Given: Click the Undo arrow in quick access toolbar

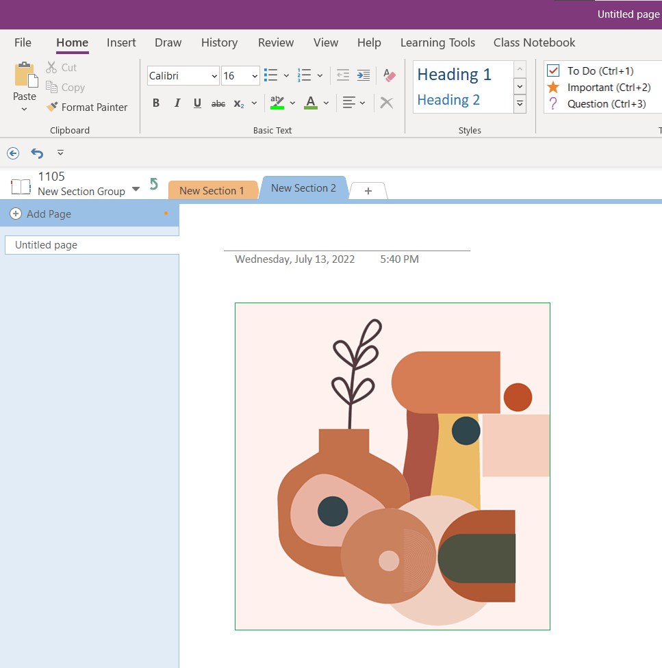Looking at the screenshot, I should [x=37, y=153].
